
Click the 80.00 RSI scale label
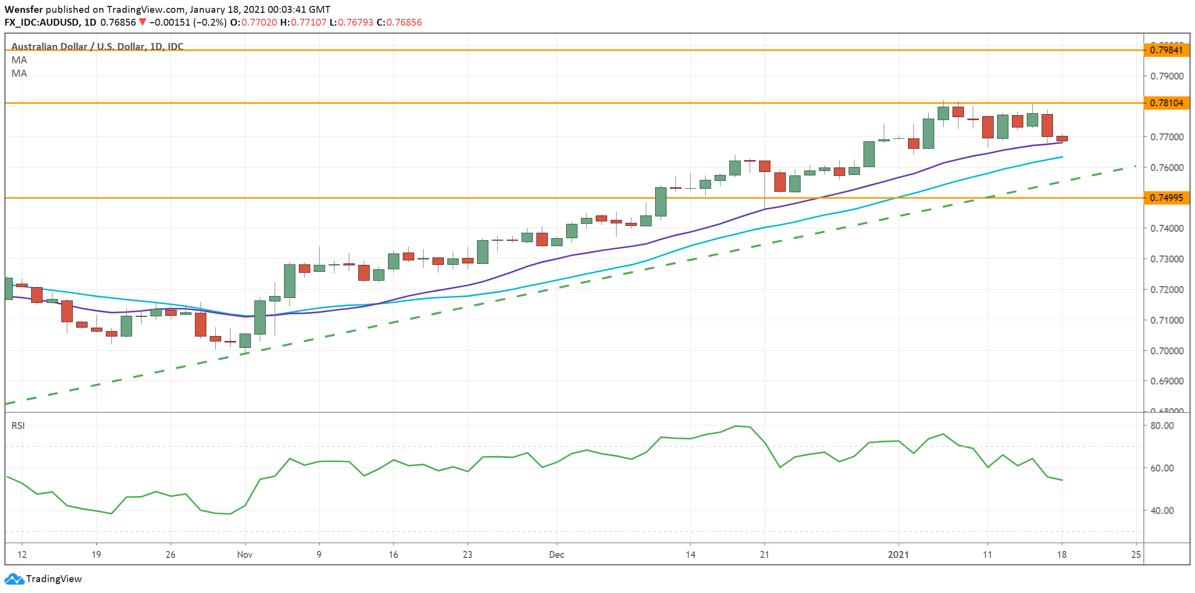tap(1162, 425)
